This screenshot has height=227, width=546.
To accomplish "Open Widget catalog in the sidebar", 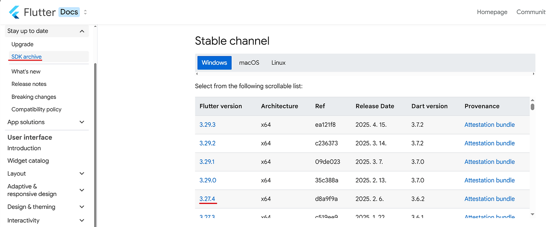I will [x=28, y=161].
